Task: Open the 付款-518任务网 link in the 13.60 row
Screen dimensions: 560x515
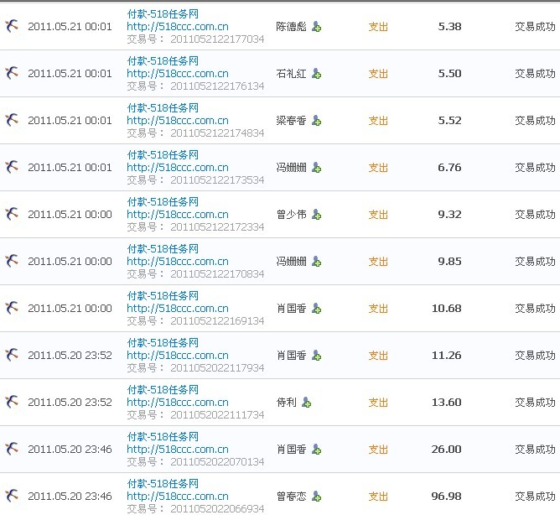Action: click(163, 390)
